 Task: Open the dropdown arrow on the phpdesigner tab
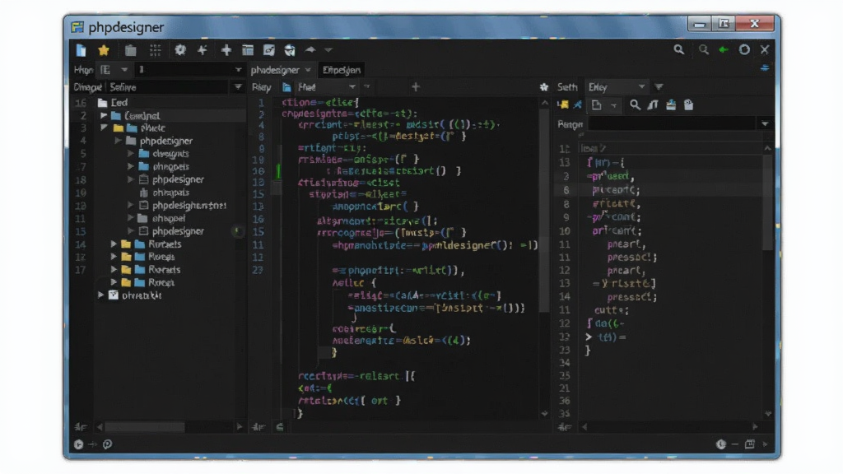coord(308,70)
